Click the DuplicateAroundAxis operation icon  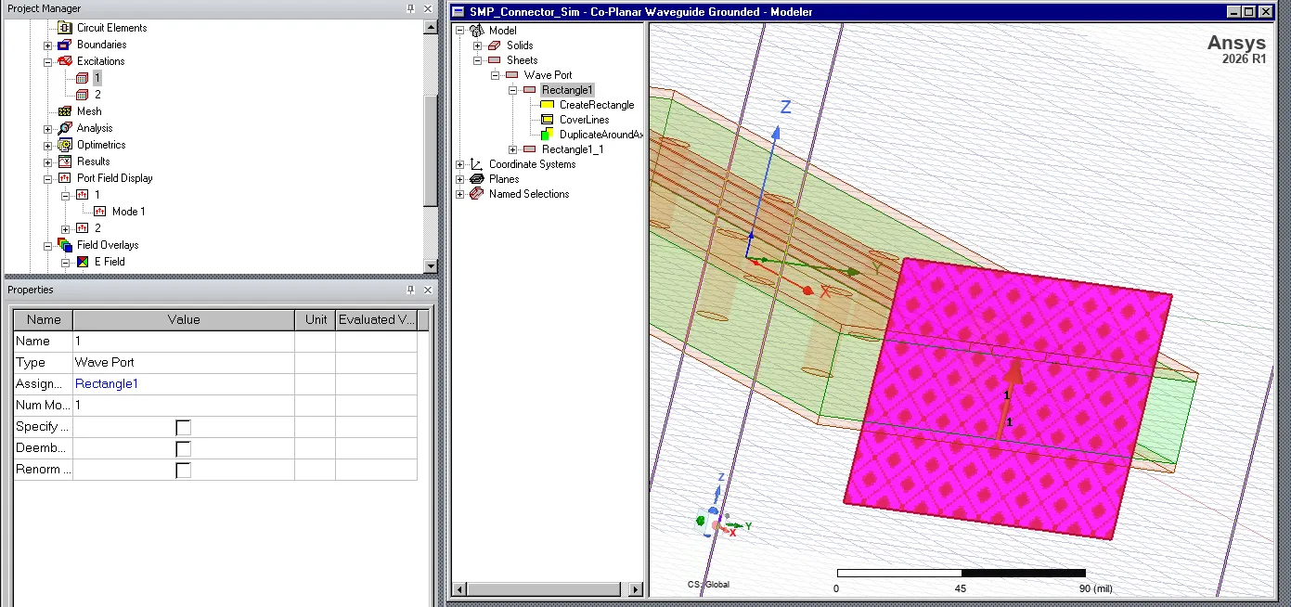pyautogui.click(x=548, y=135)
